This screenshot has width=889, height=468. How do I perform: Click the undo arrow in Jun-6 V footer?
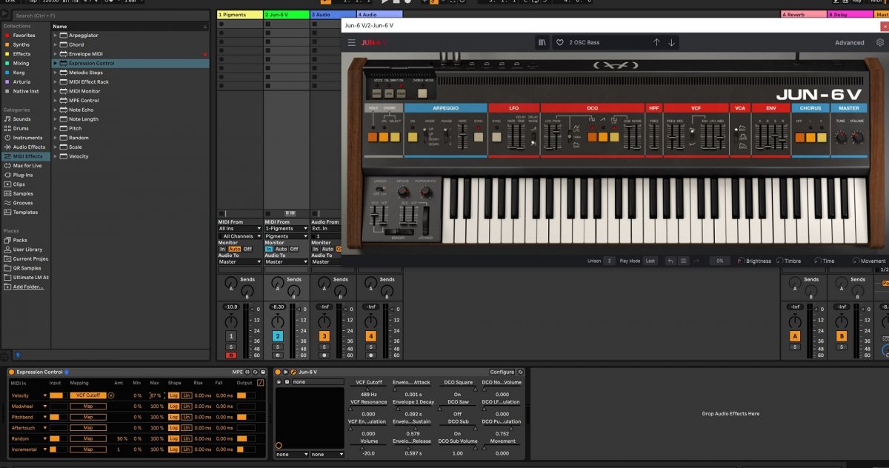(x=670, y=261)
